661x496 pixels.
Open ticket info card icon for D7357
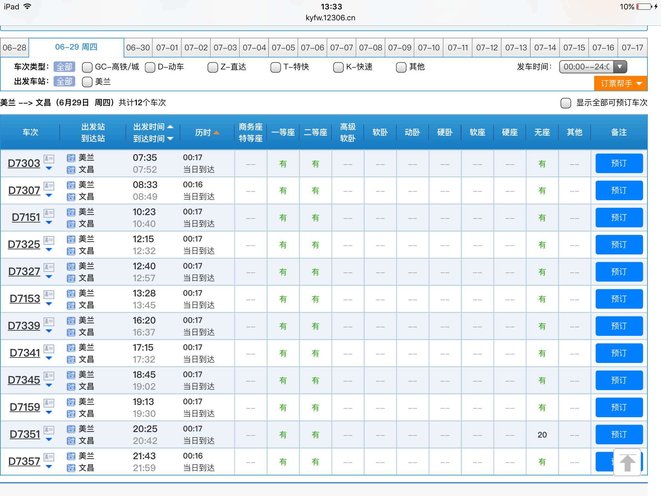[49, 457]
